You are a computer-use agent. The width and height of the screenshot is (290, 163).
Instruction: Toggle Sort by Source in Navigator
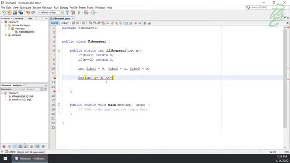43,146
